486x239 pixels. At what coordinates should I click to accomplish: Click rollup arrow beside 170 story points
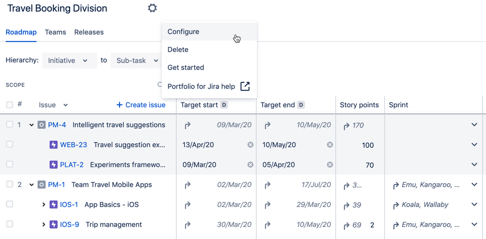(346, 126)
